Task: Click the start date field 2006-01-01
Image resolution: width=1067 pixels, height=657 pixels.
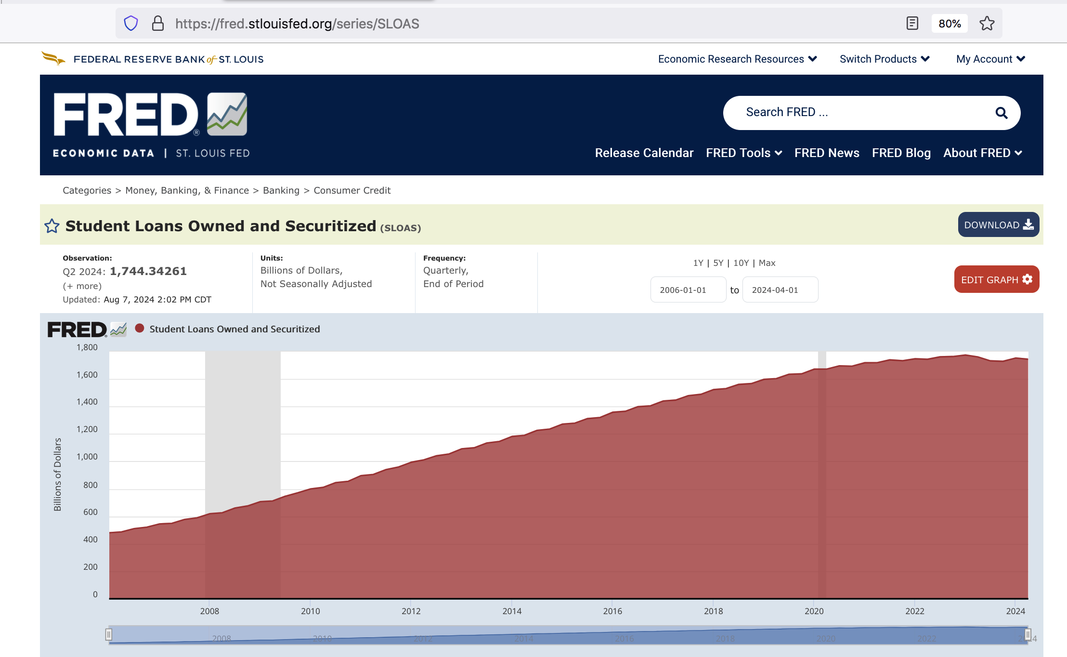Action: click(688, 290)
